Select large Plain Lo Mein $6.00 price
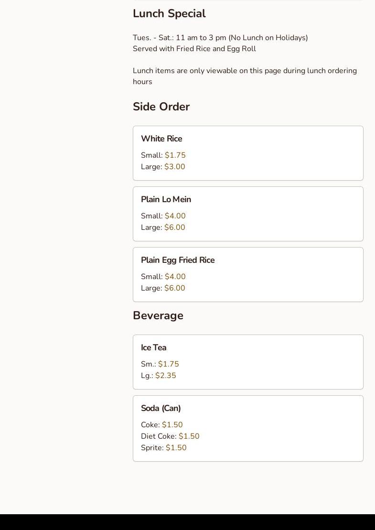Screen dimensions: 375x530 coord(174,227)
